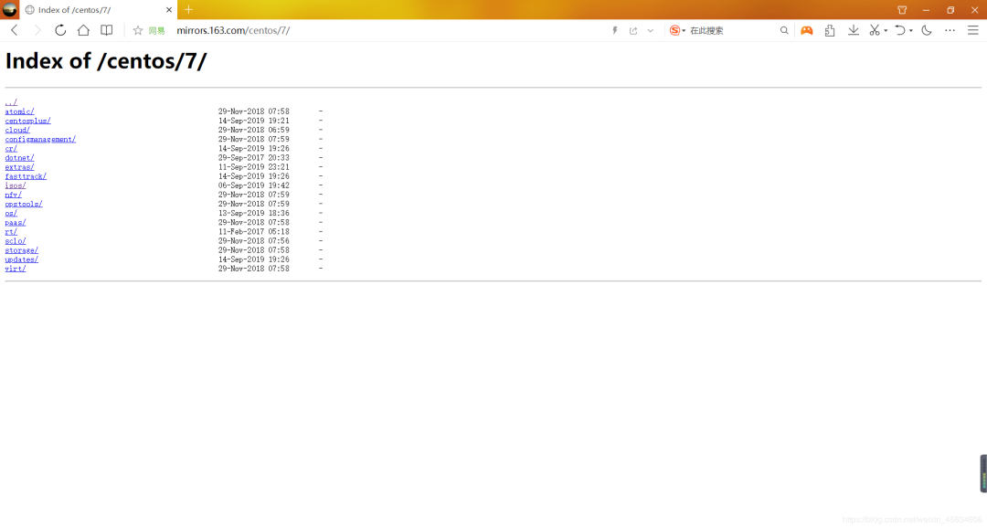Open the isos/ directory
The width and height of the screenshot is (987, 529).
[16, 185]
